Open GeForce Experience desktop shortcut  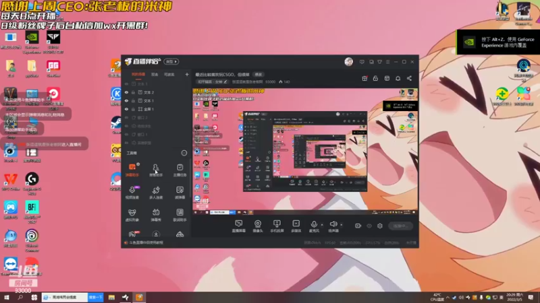32,42
